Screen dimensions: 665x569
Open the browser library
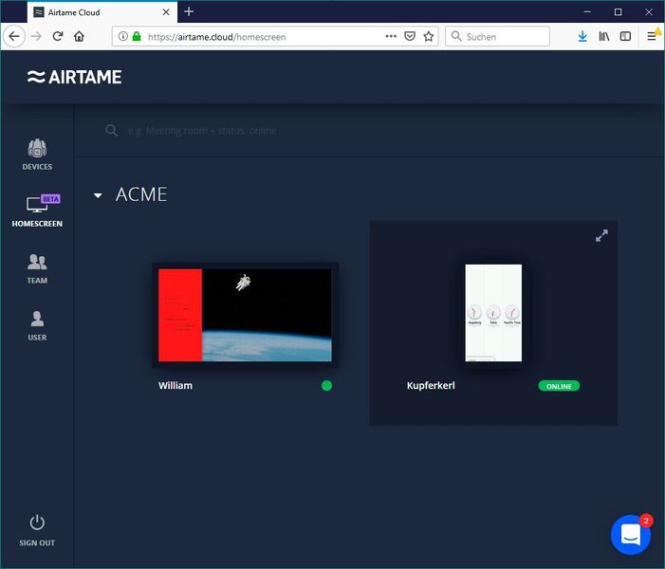tap(604, 36)
